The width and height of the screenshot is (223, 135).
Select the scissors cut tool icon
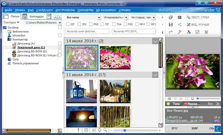coord(206,32)
